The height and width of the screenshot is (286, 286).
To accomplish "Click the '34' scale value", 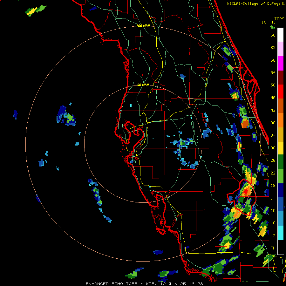I will tap(273, 135).
